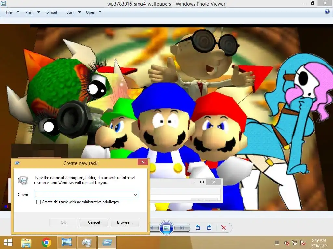Close the Create new task dialog
333x249 pixels.
click(x=143, y=162)
